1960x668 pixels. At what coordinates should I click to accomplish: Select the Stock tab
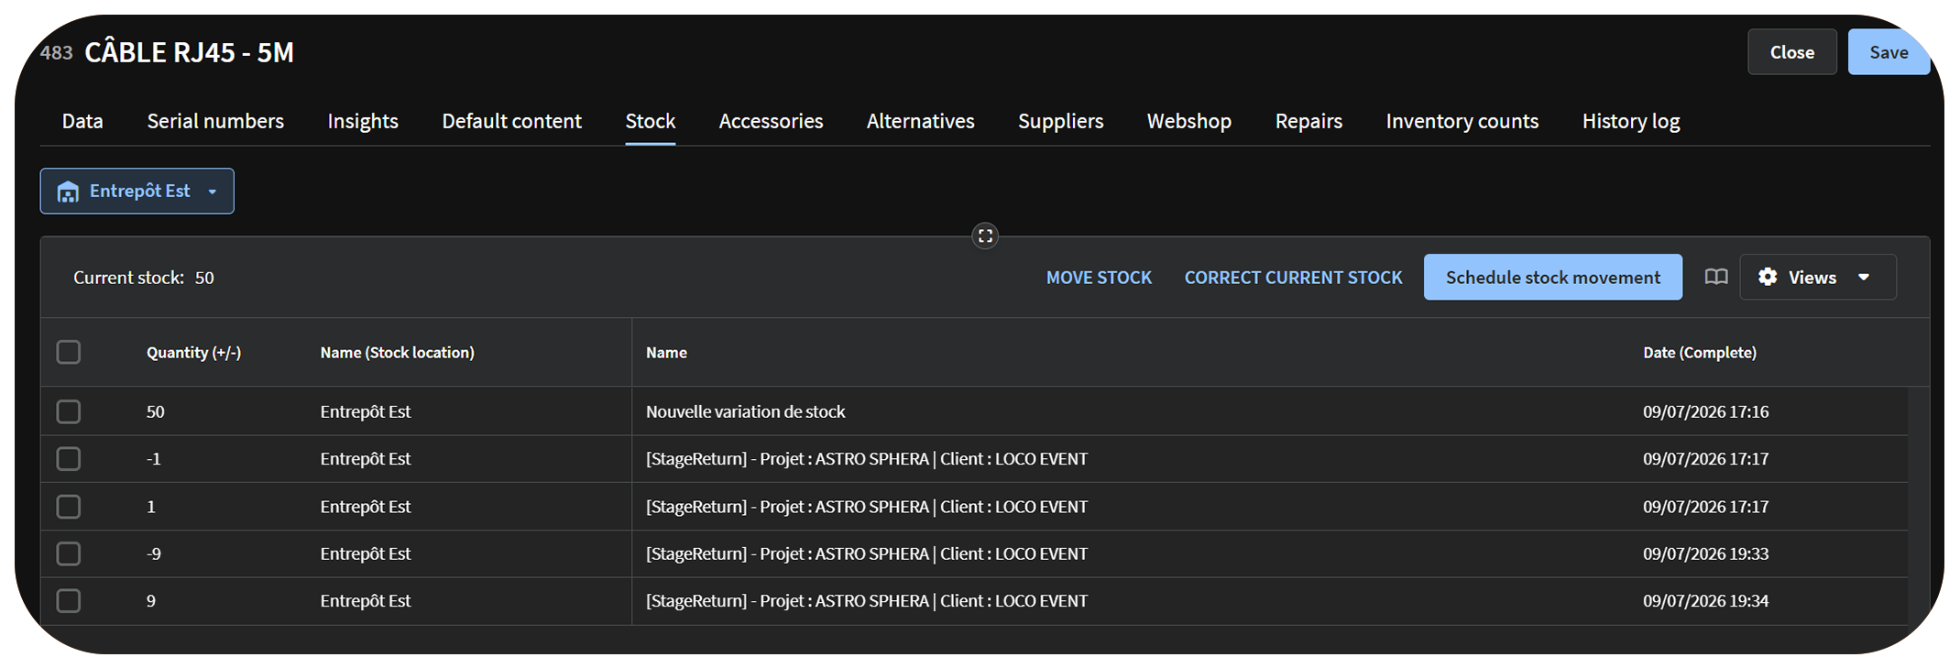[651, 121]
